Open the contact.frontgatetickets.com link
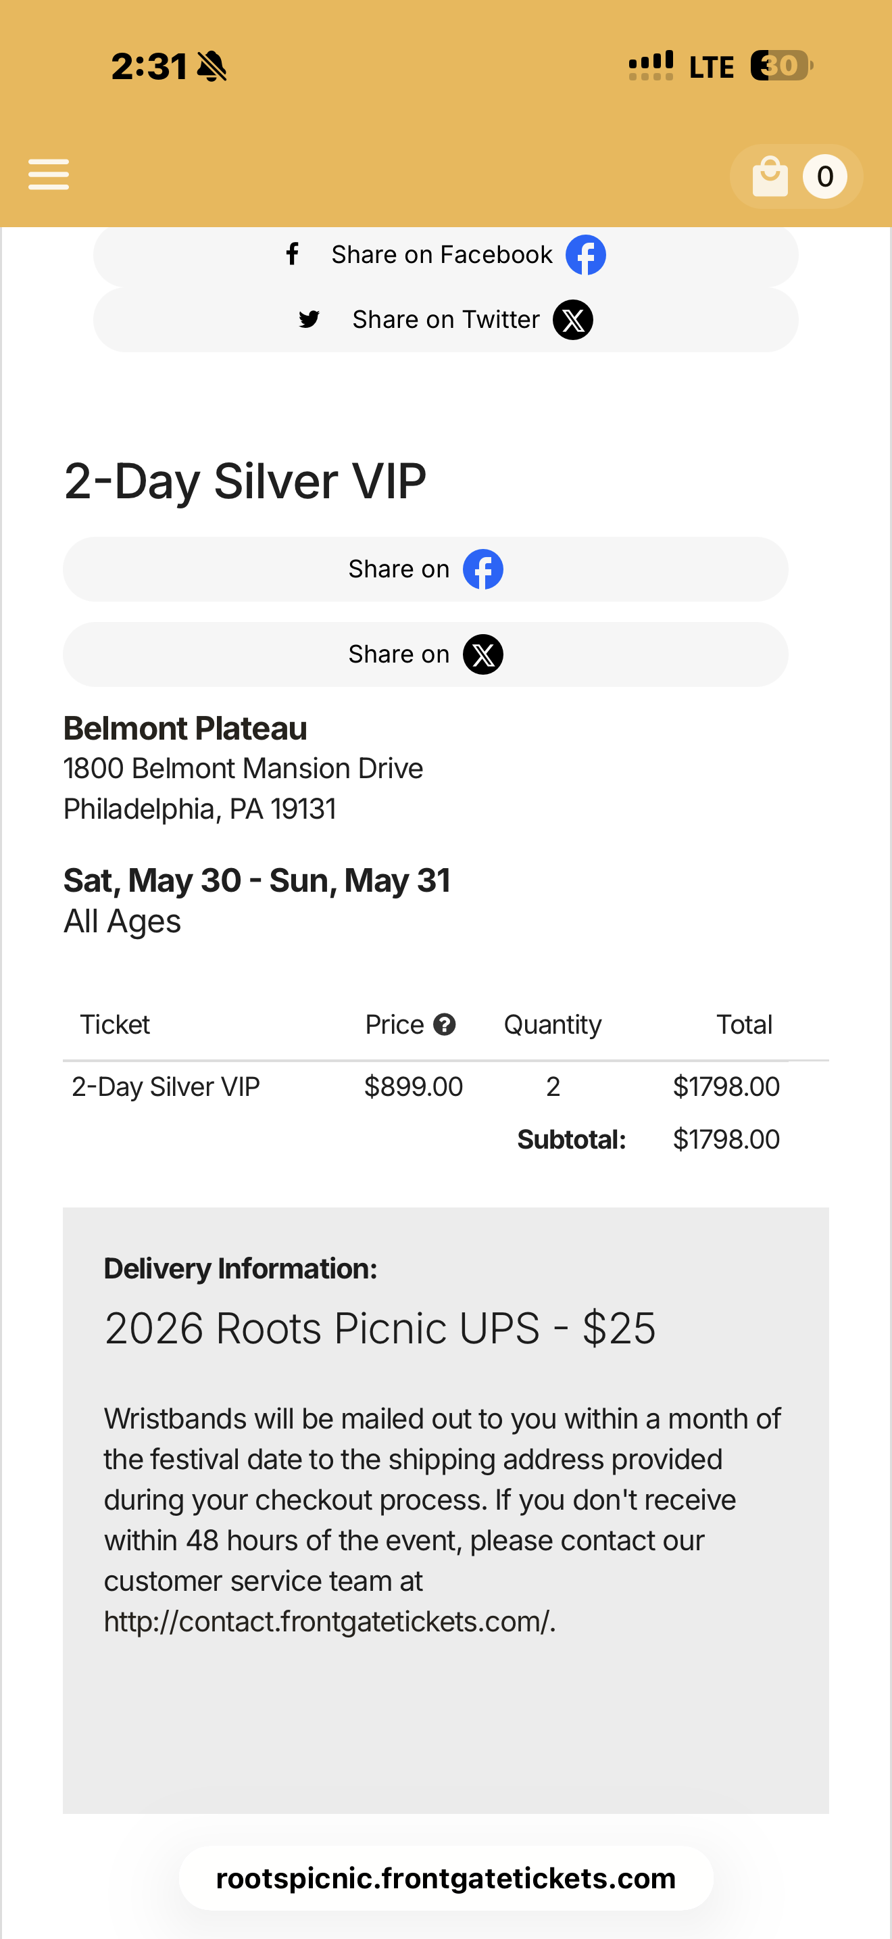 pyautogui.click(x=328, y=1621)
